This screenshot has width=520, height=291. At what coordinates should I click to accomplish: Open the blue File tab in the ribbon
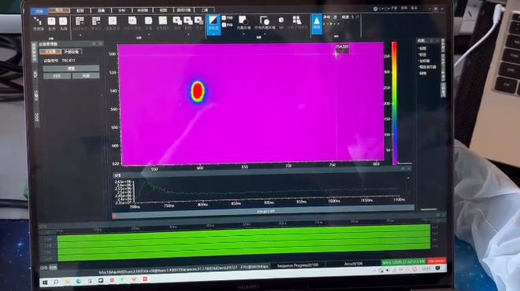(39, 11)
